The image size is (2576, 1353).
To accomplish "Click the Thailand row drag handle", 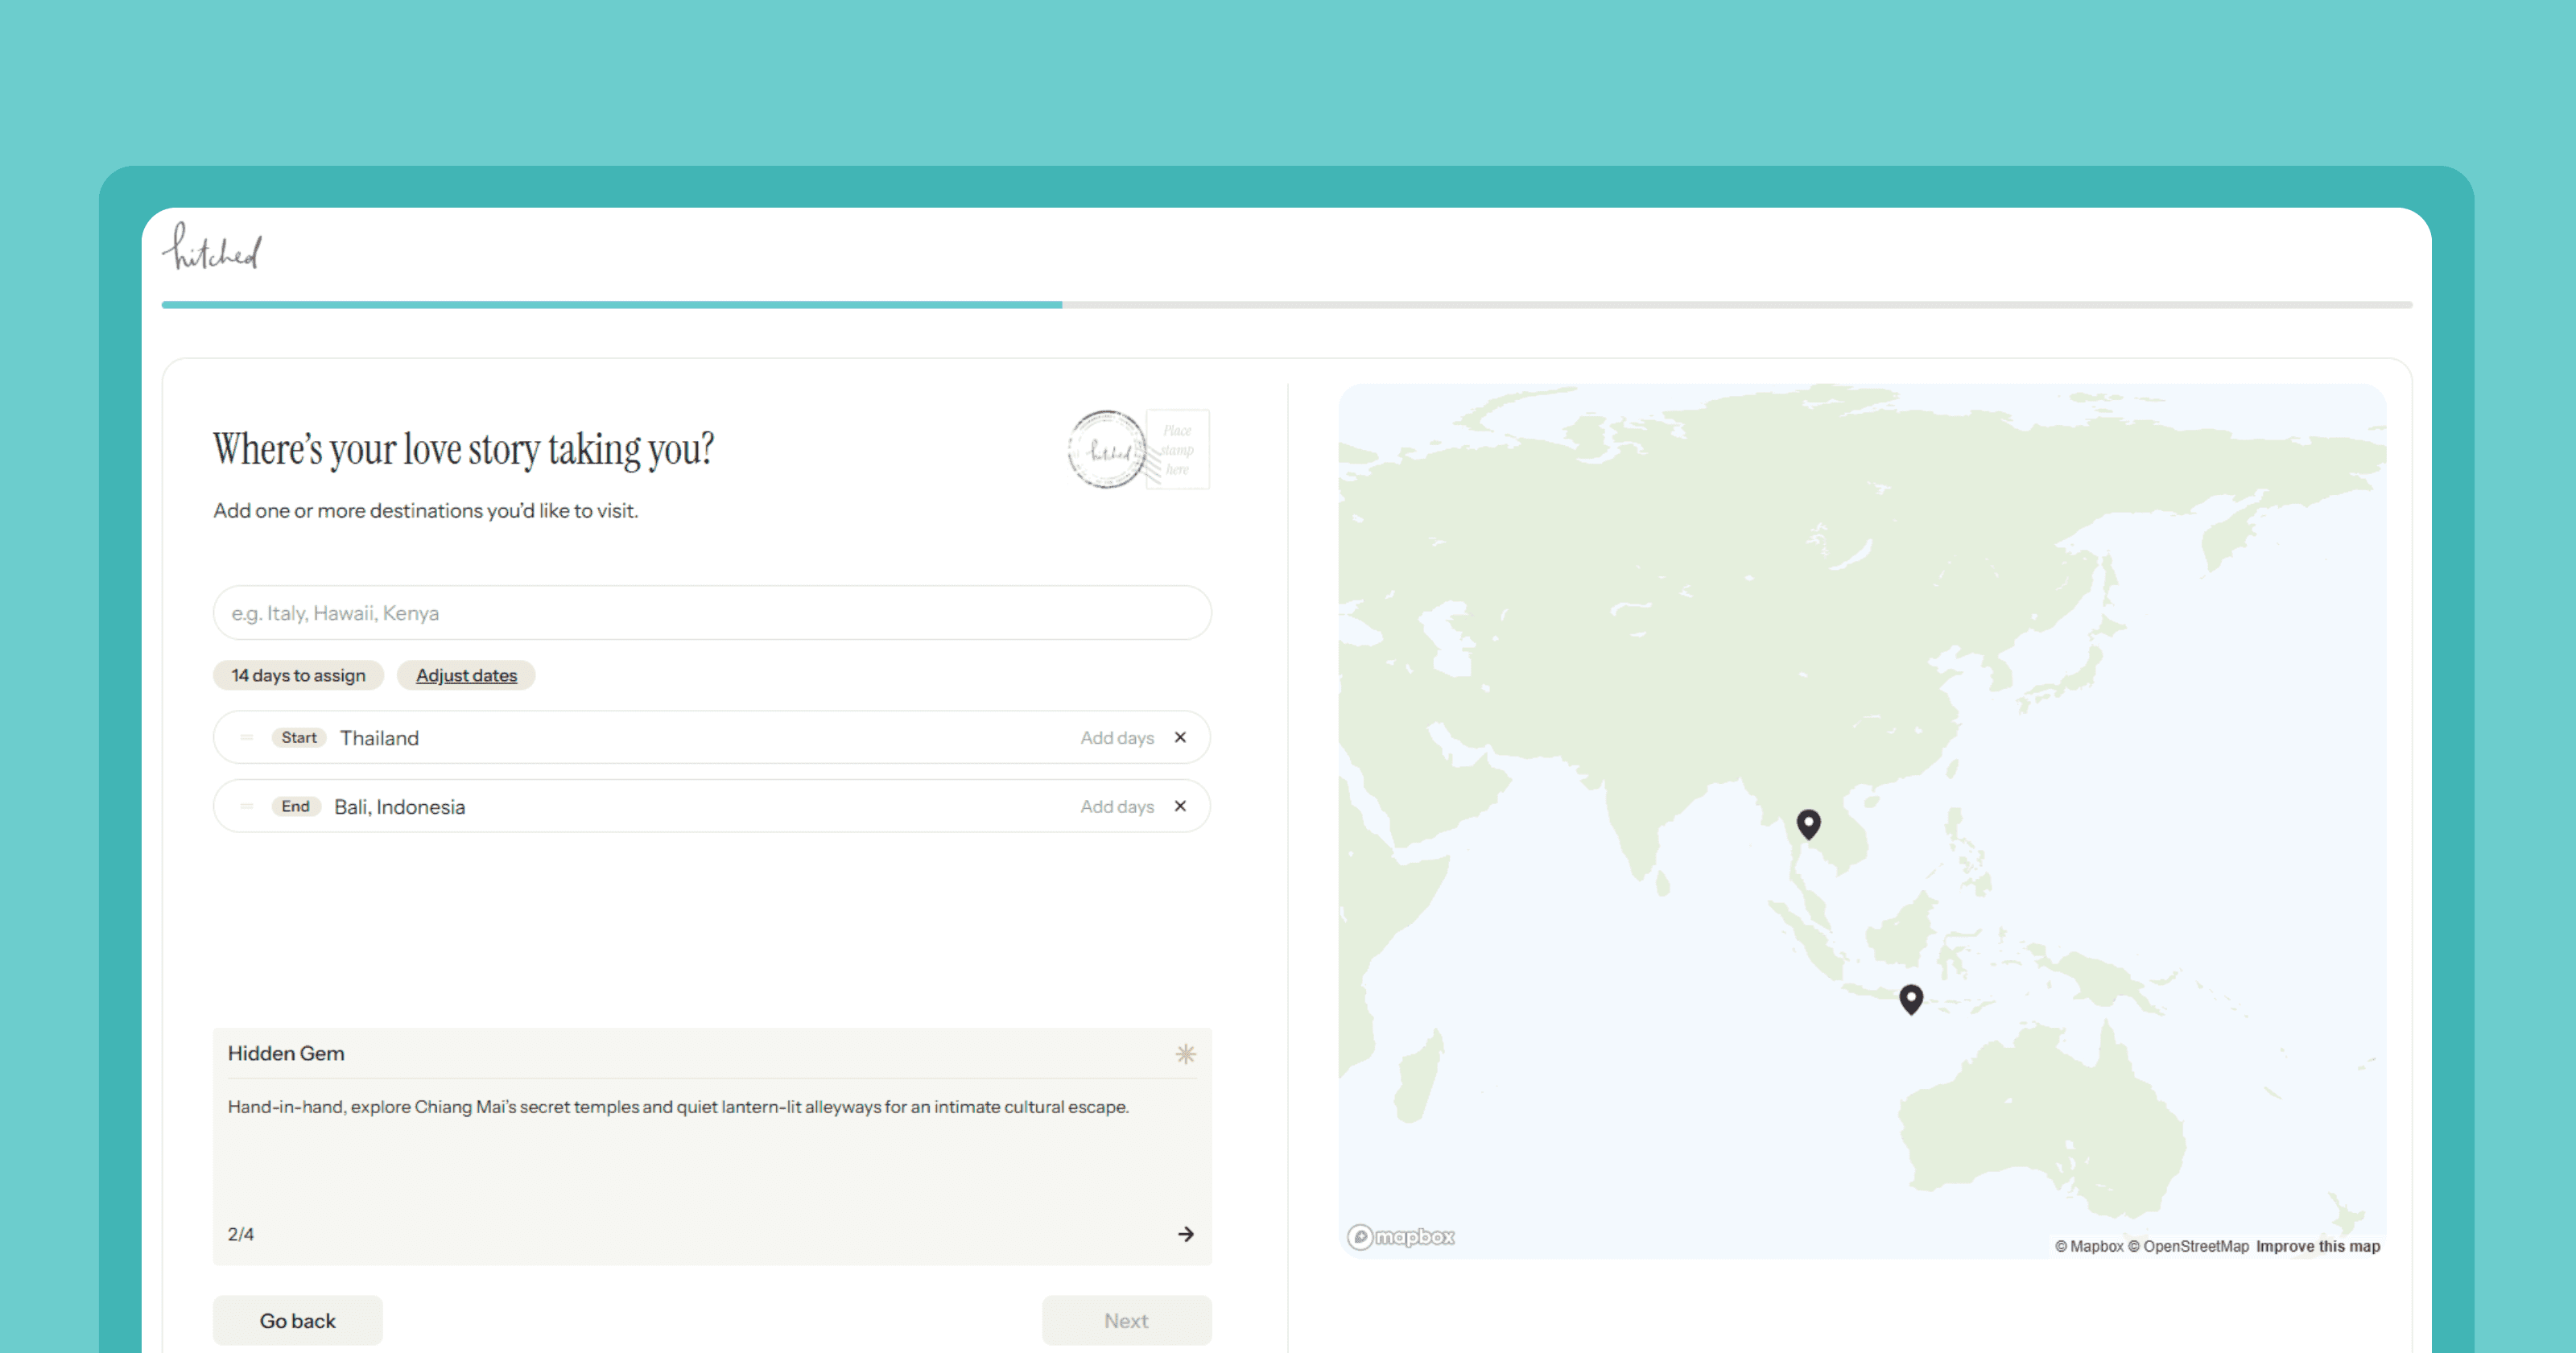I will point(246,737).
